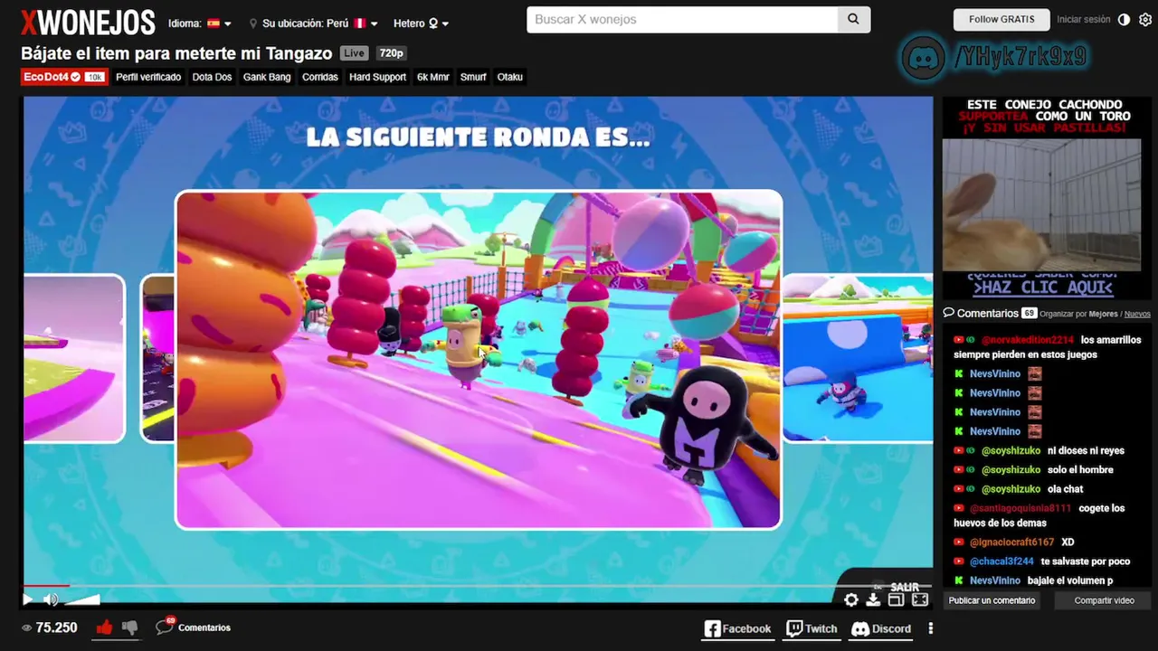
Task: Open site settings gear in the header
Action: click(x=1145, y=19)
